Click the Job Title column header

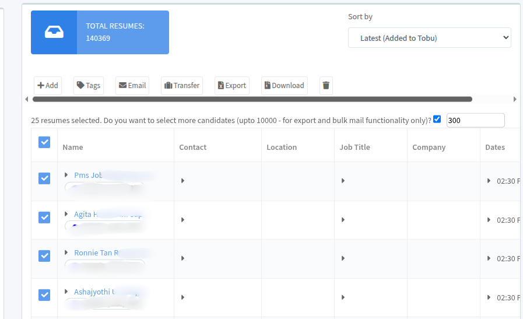[354, 147]
